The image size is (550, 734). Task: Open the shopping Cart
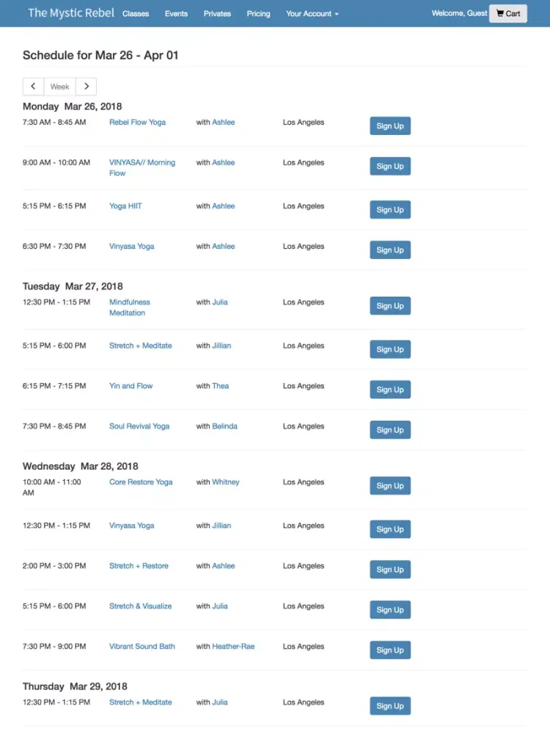point(508,13)
